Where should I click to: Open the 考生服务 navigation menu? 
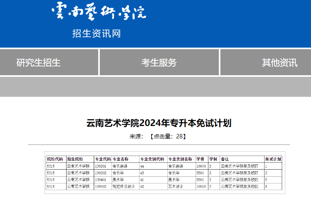click(x=159, y=62)
